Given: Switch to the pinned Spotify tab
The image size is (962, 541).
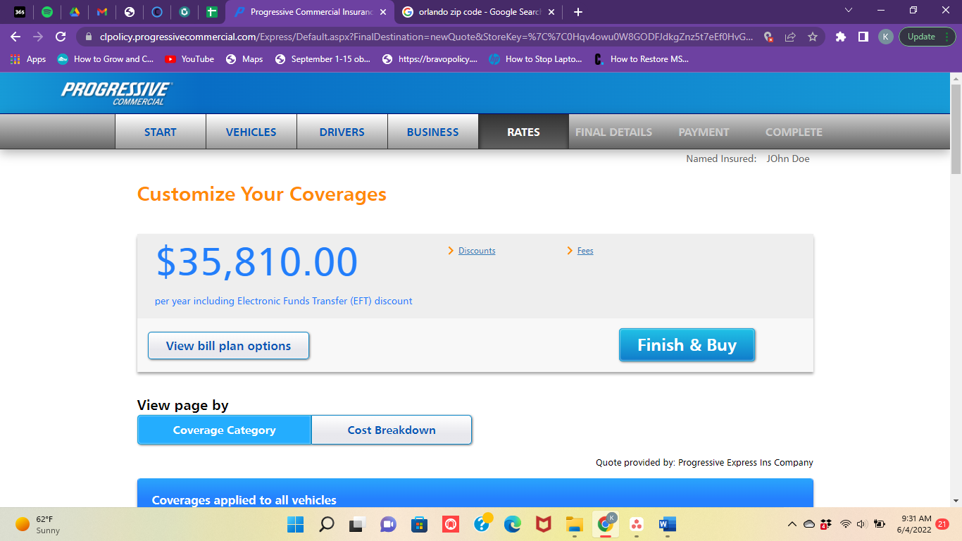Looking at the screenshot, I should [47, 12].
